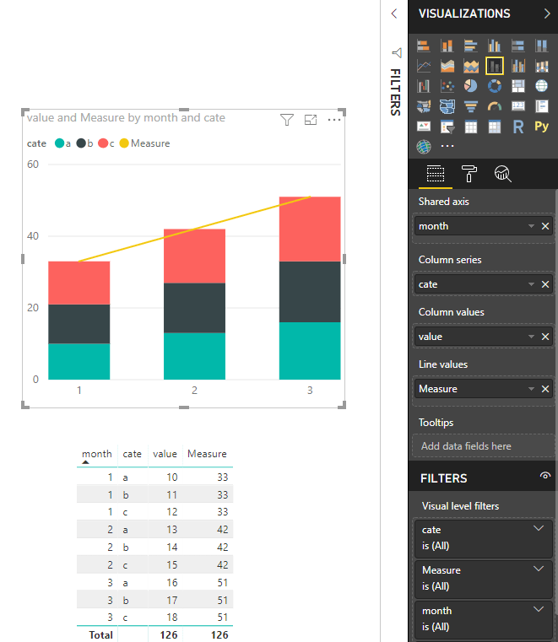
Task: Select the Line and clustered column visual
Action: tap(517, 66)
